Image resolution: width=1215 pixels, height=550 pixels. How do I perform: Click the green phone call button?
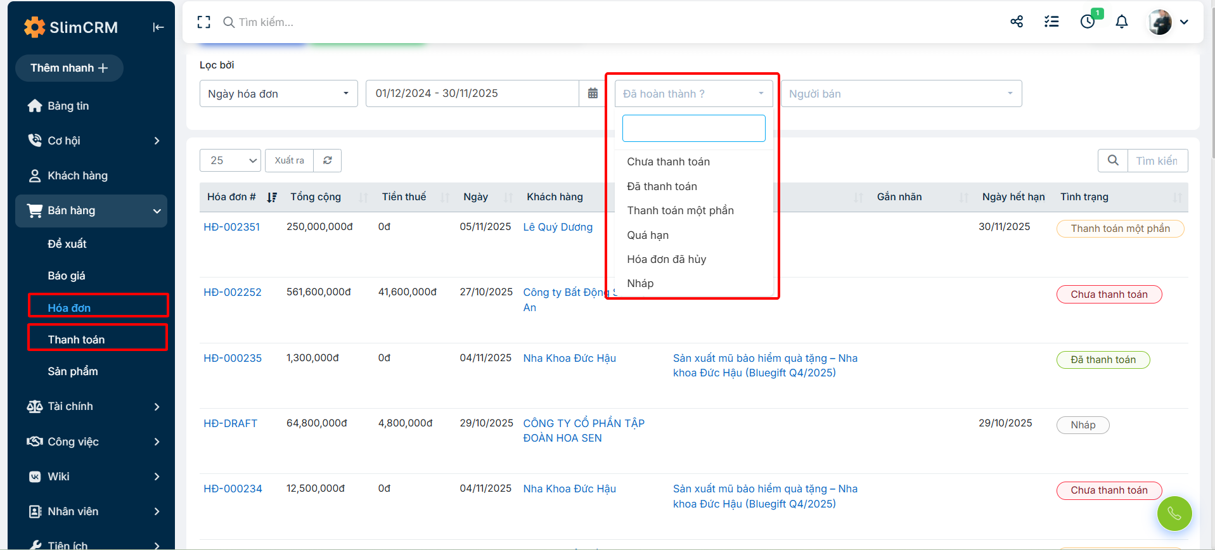click(1174, 513)
